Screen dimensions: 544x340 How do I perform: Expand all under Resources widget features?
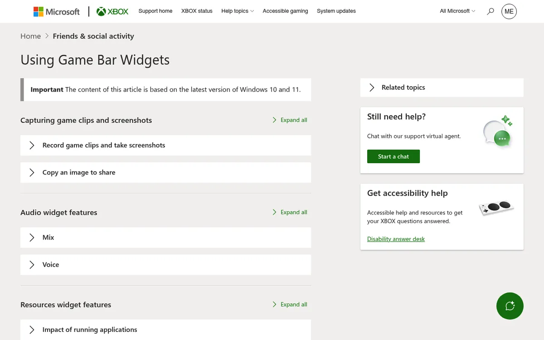pos(290,305)
